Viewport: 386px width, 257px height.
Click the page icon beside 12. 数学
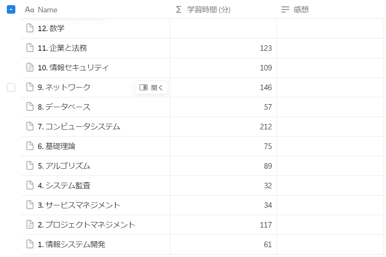tap(30, 29)
